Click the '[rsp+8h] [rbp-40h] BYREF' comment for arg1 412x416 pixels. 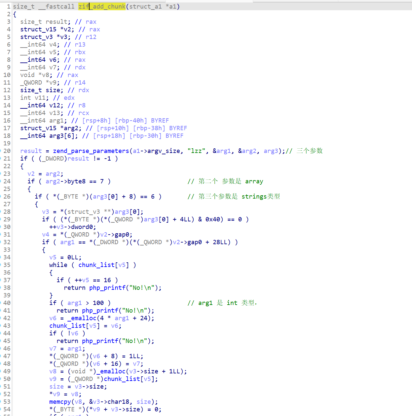pos(126,120)
